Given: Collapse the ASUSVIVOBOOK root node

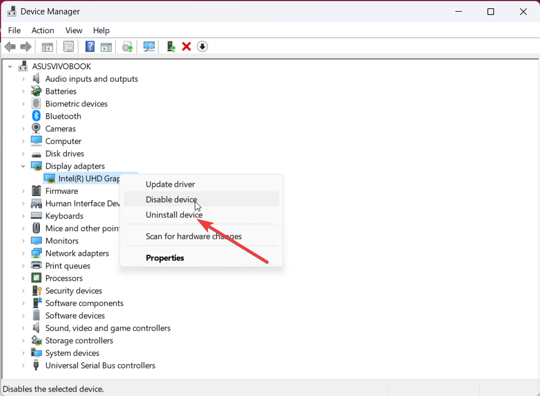Looking at the screenshot, I should (10, 66).
